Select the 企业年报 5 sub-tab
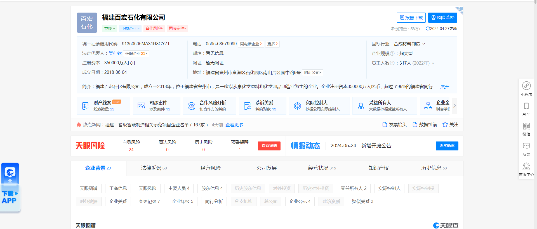Screen dimensions: 537x229 [183, 202]
